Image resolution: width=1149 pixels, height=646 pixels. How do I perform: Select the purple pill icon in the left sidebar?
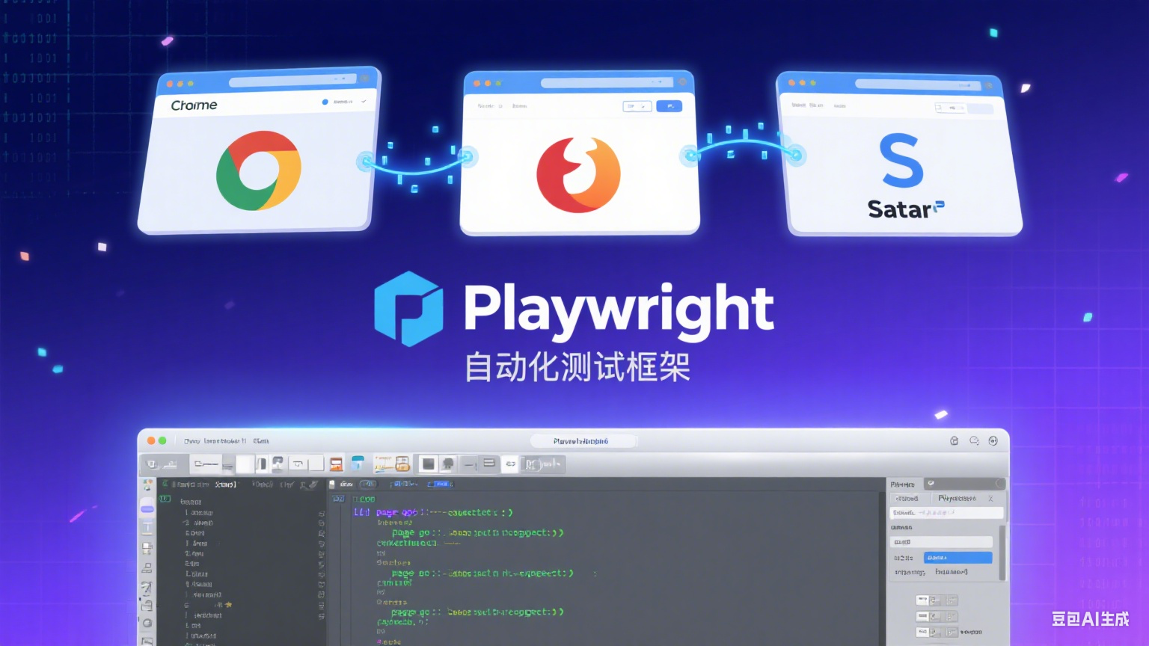point(147,509)
